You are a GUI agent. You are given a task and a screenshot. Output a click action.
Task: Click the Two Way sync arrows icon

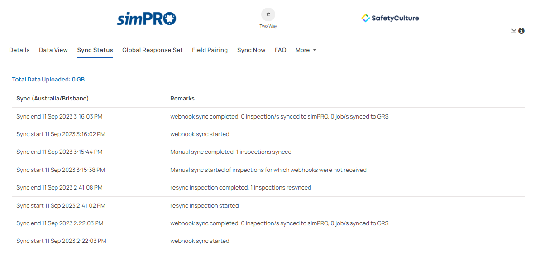coord(268,14)
